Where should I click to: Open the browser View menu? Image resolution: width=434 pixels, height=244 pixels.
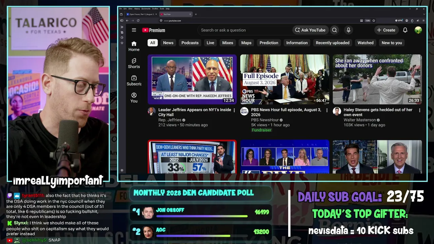(x=131, y=8)
